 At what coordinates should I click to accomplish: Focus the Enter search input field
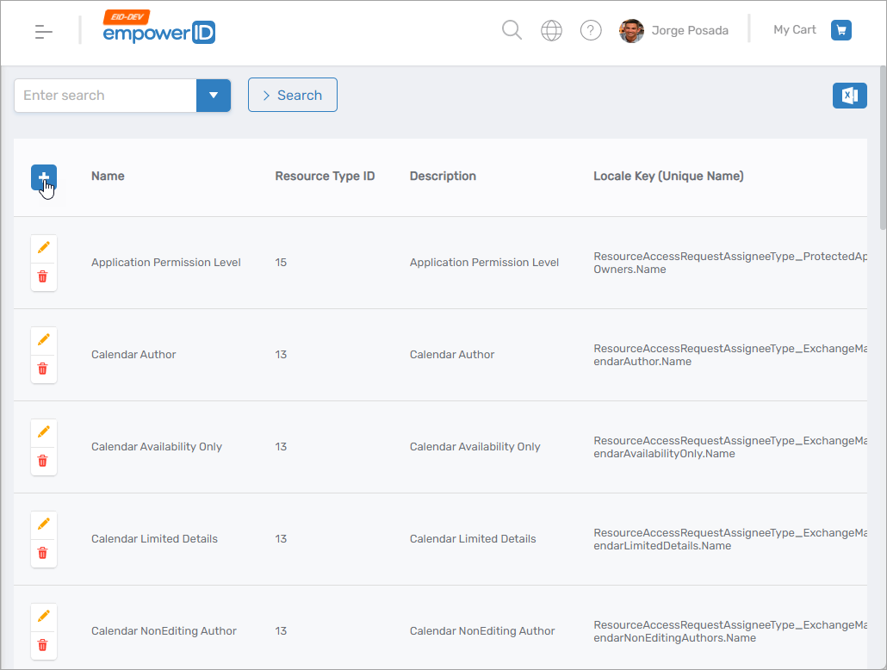tap(105, 96)
